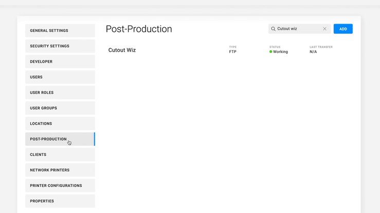Click the blue ADD button

click(343, 29)
